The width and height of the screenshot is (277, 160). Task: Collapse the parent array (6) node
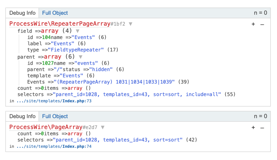(x=81, y=57)
